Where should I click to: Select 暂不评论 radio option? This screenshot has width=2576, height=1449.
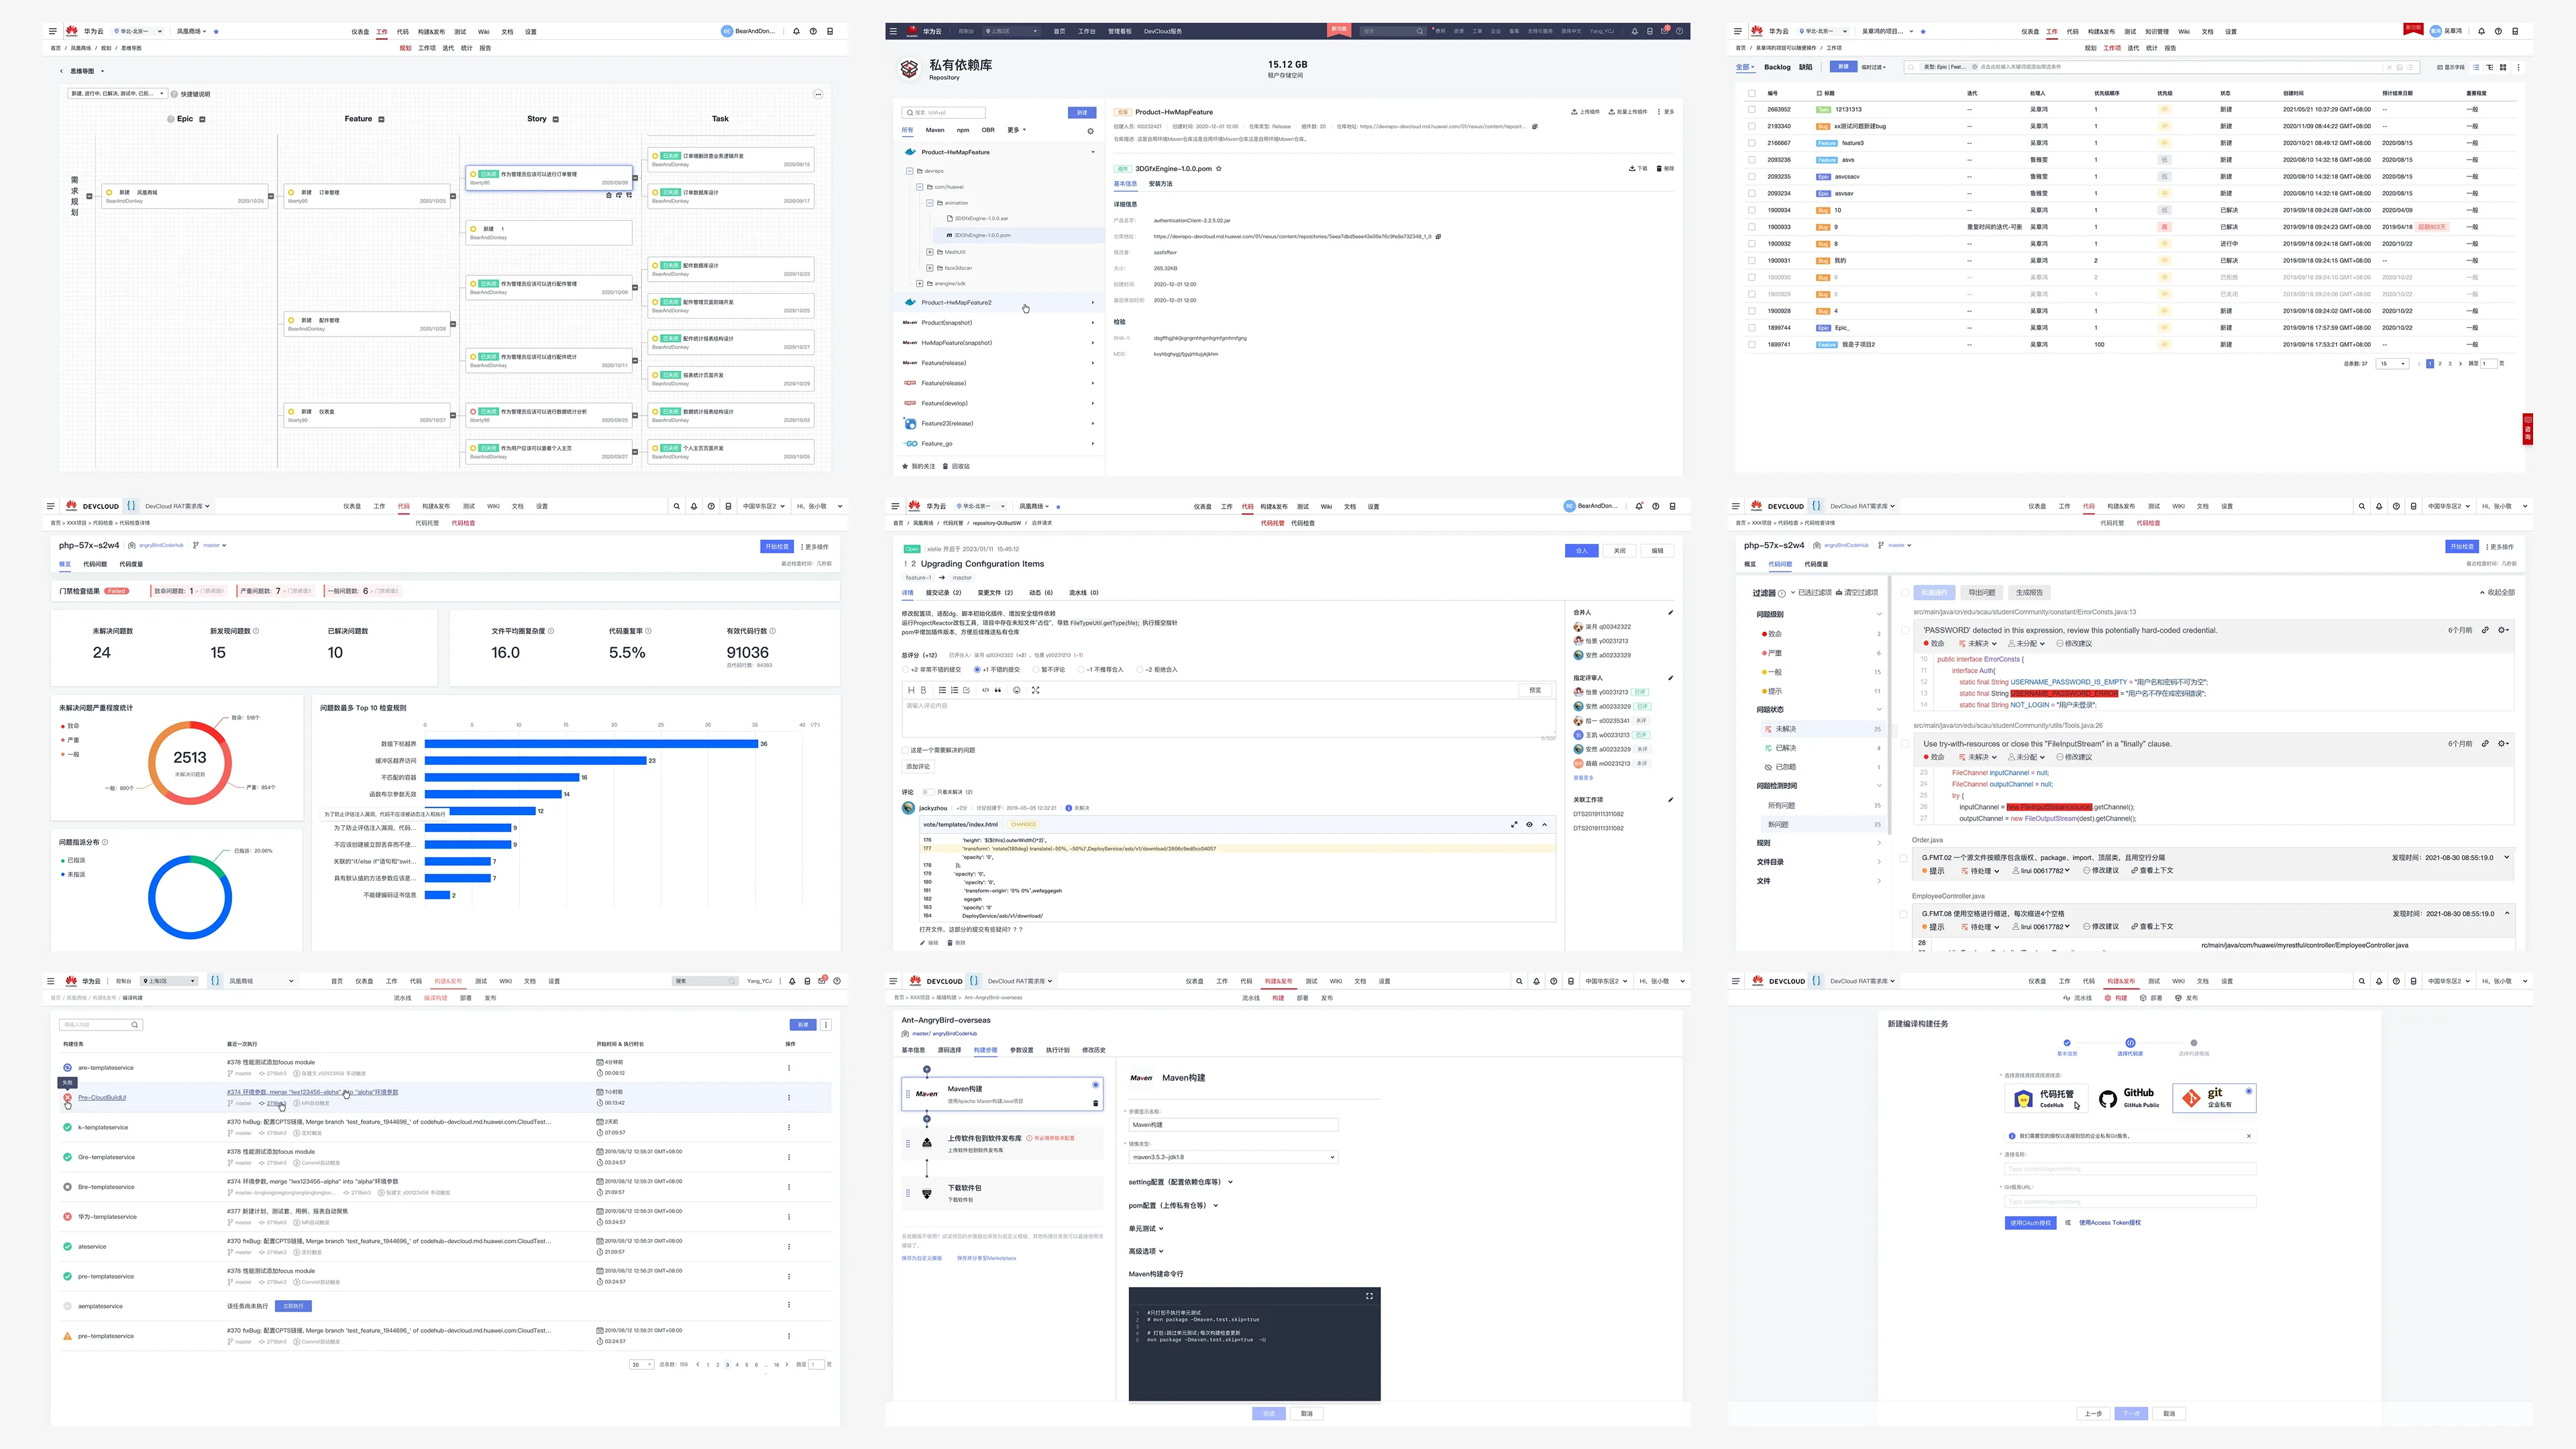click(1036, 670)
